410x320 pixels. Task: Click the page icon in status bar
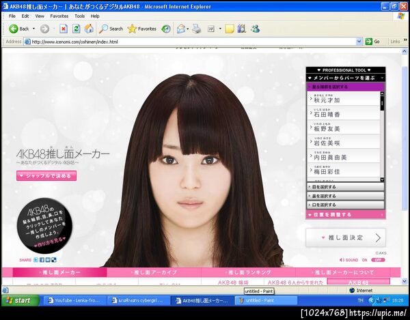[x=5, y=290]
